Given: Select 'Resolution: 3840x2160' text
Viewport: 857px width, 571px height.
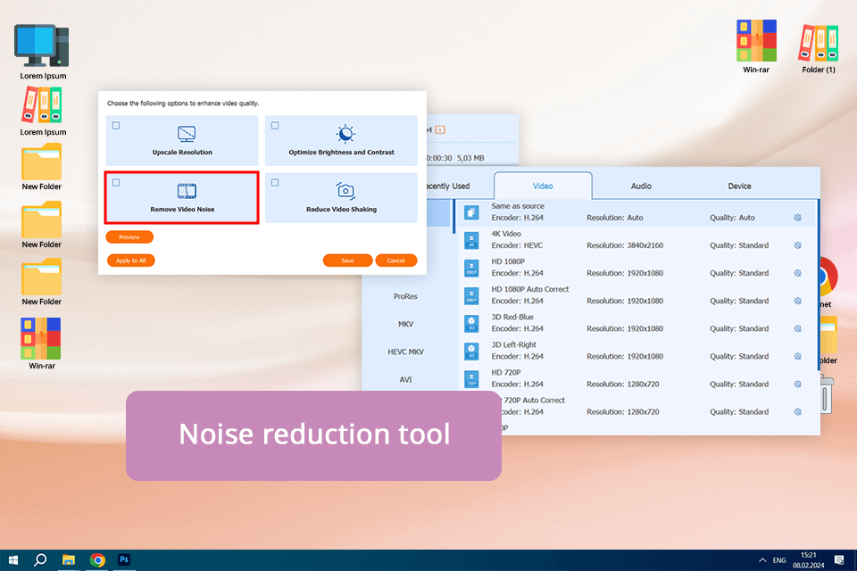Looking at the screenshot, I should [625, 245].
